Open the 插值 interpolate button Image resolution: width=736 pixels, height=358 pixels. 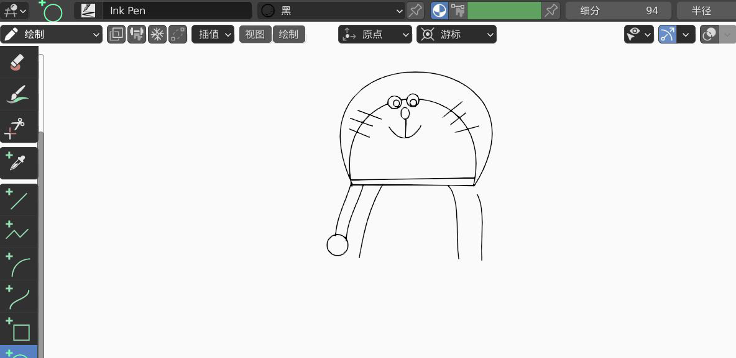point(213,34)
